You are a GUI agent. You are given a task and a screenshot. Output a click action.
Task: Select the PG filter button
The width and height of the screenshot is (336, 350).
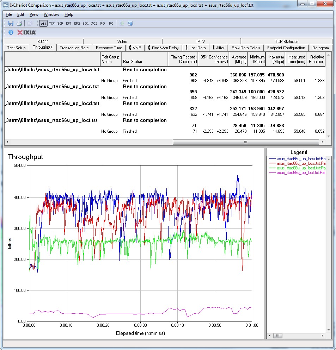pos(103,24)
